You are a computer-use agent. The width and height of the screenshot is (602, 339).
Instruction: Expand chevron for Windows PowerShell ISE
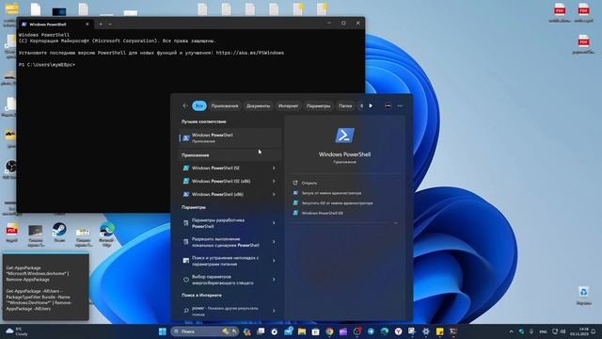point(274,168)
